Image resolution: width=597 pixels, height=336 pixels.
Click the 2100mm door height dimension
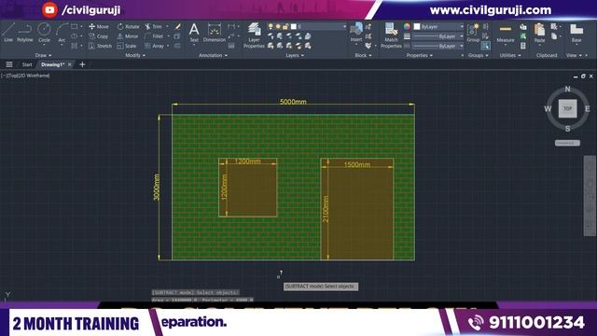click(326, 209)
